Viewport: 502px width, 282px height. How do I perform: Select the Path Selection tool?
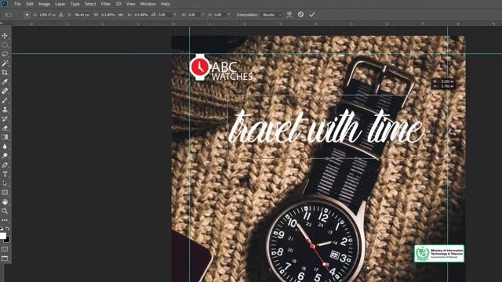5,183
